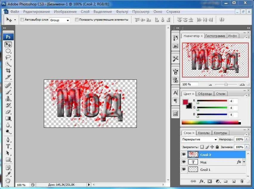This screenshot has width=254, height=189.
Task: Hide the Мод text layer
Action: coord(184,162)
